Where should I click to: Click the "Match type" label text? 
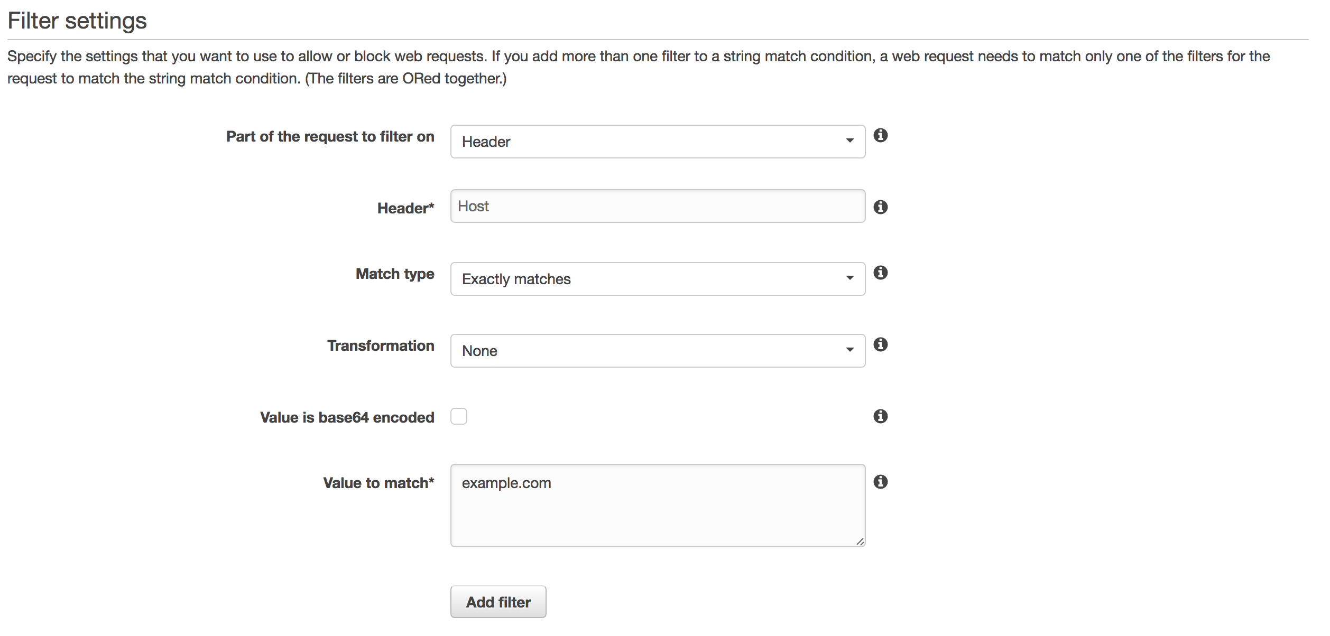point(395,274)
